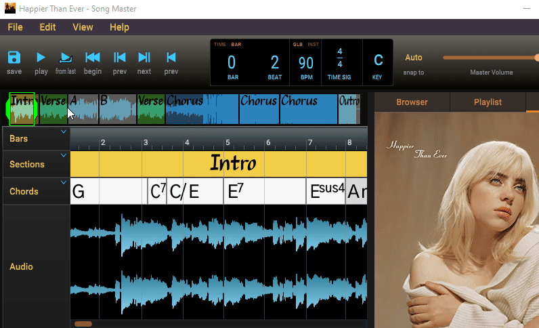Go to previous section (prev bar-arrow icon)
Viewport: 539px width, 328px height.
(120, 58)
